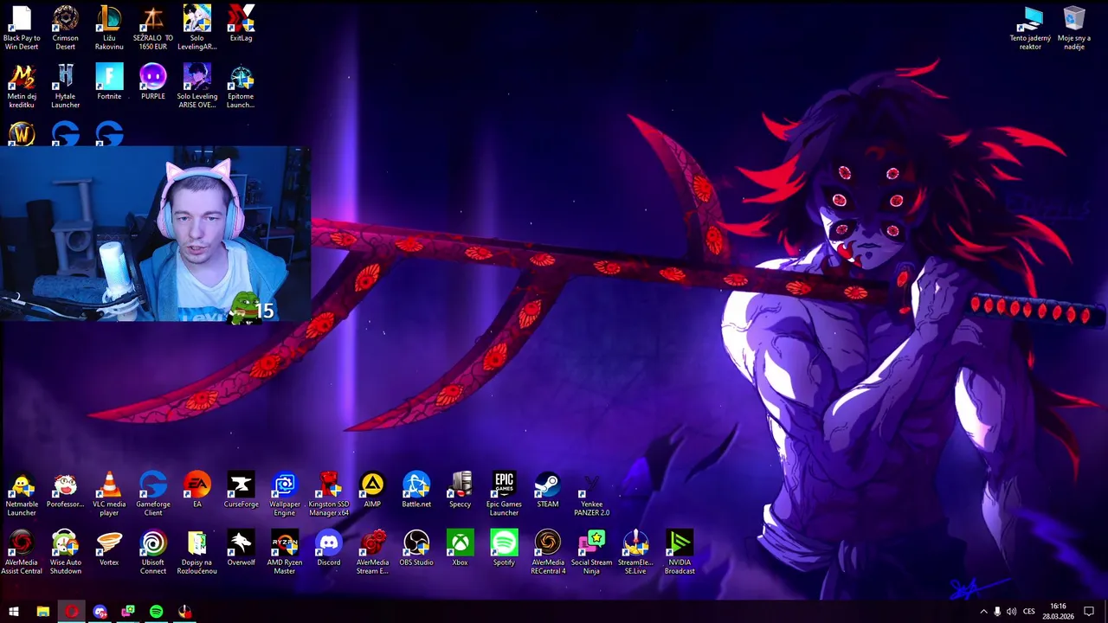Select the Ubisoft Connect icon
1108x623 pixels.
pyautogui.click(x=152, y=552)
